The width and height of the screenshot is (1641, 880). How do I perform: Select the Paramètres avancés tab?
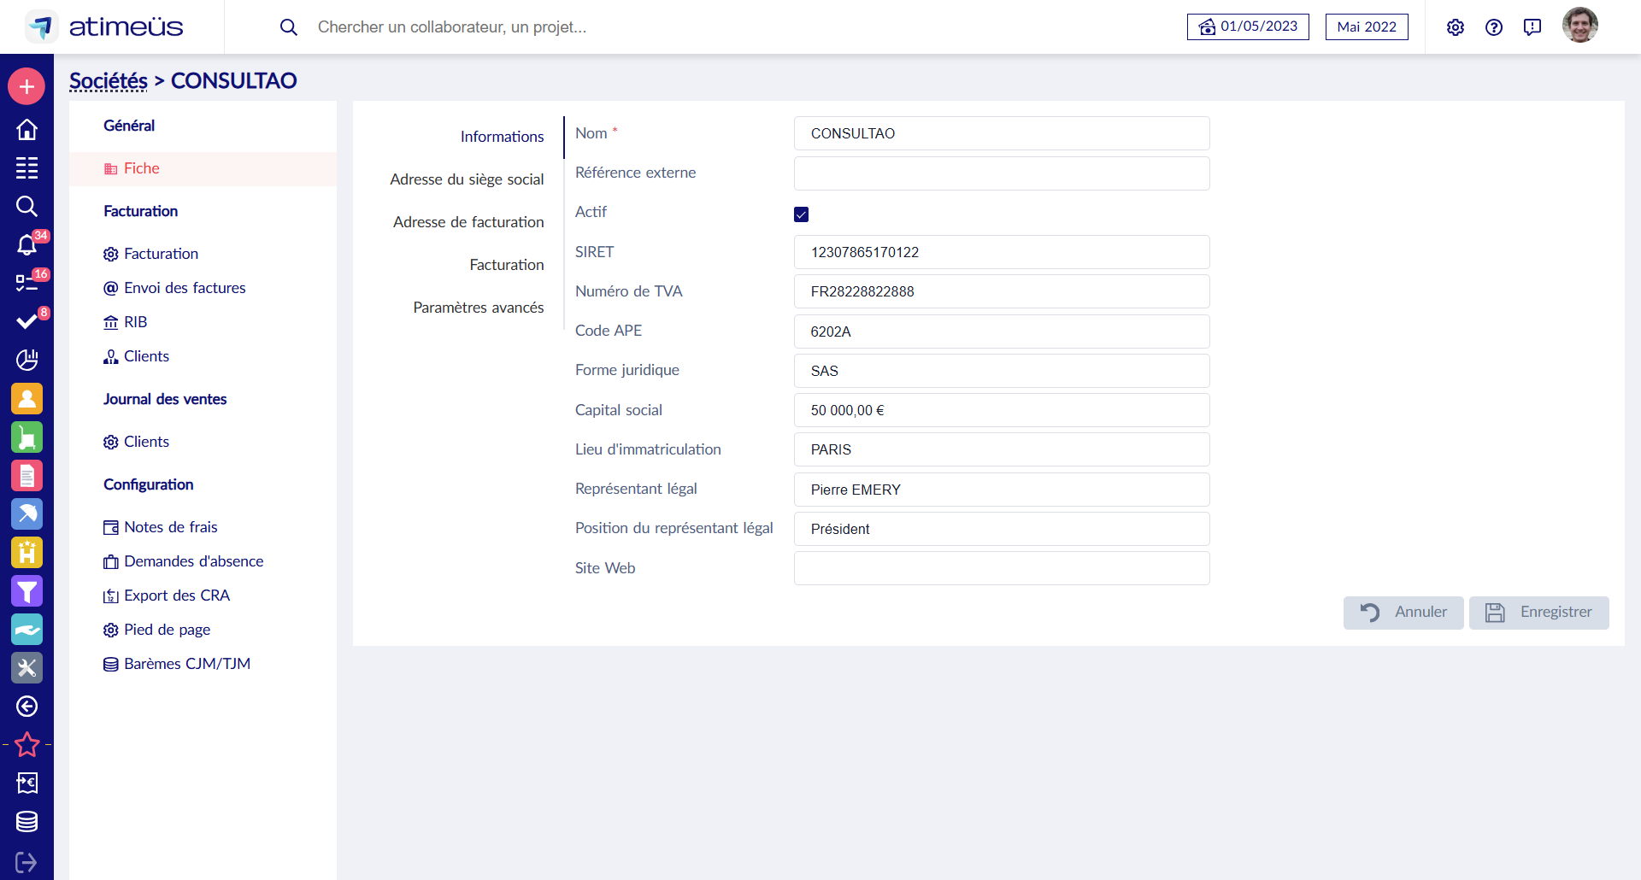click(478, 308)
